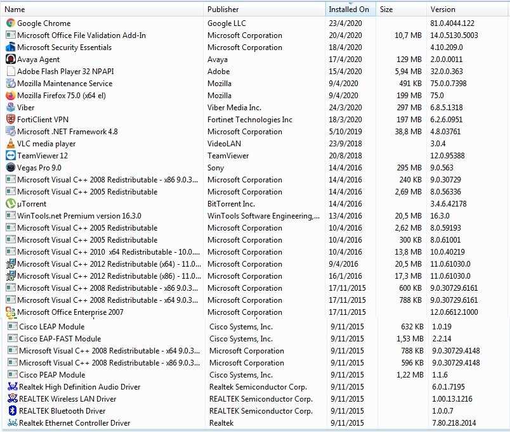Click the Cisco LEAP Module icon

tap(13, 326)
